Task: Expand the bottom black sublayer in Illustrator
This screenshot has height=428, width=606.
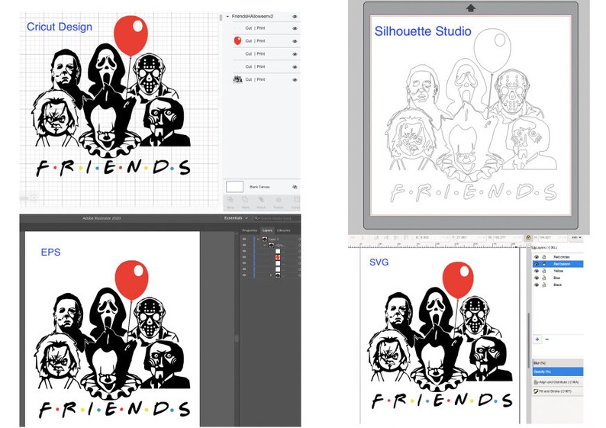Action: point(271,275)
